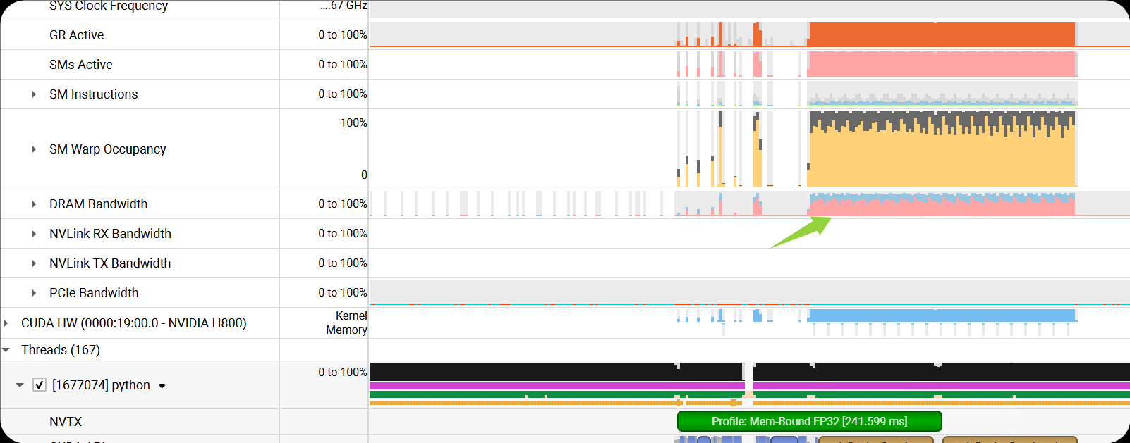Screen dimensions: 1130x443
Task: Click the yellow SM Warp Occupancy graph
Action: (x=942, y=158)
